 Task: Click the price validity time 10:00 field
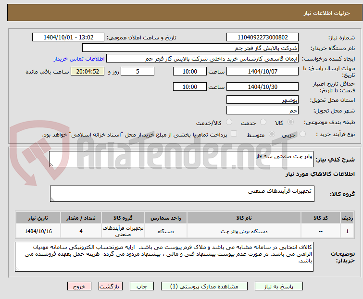click(x=189, y=87)
